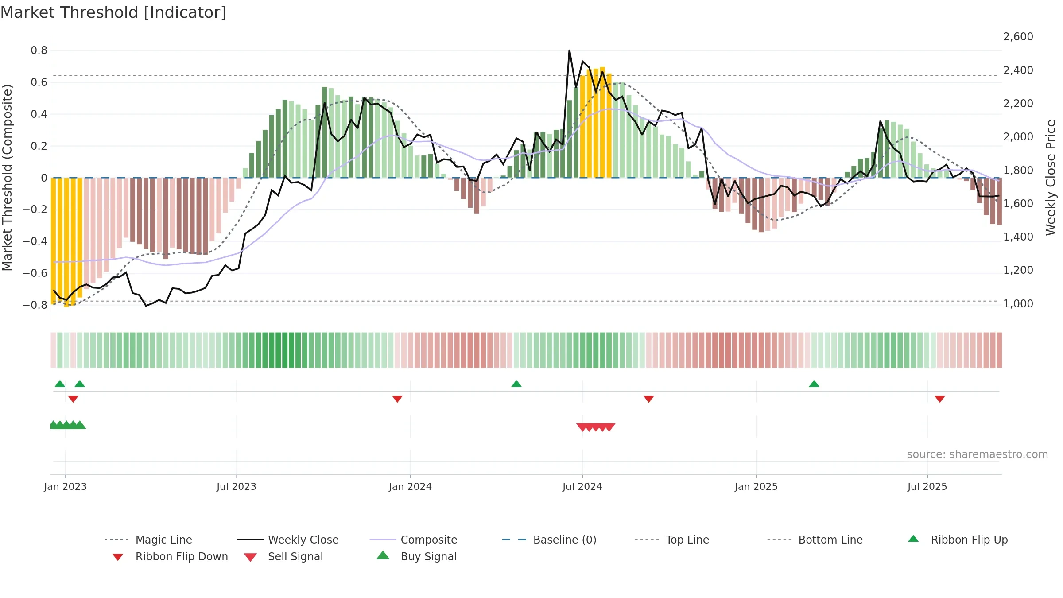
Task: Click the Jul 2024 axis label
Action: click(x=582, y=486)
